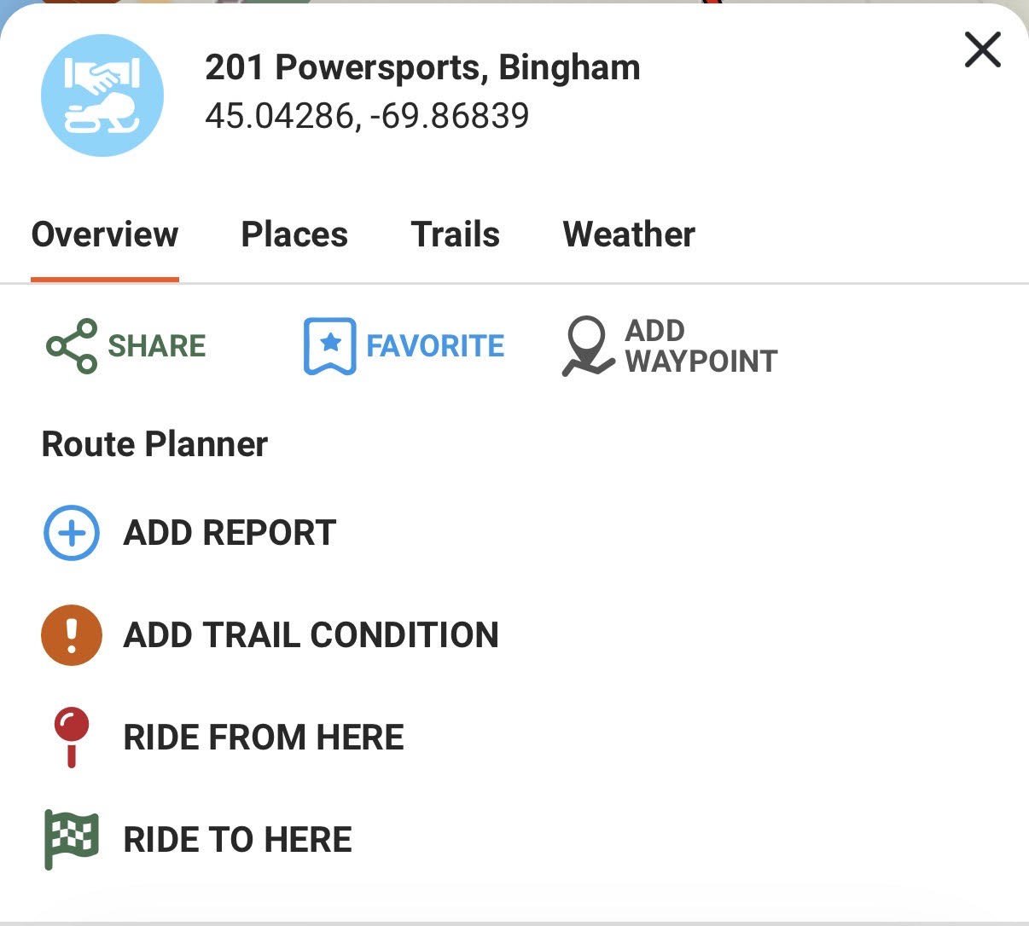Click the FAVORITE label
1029x926 pixels.
436,346
